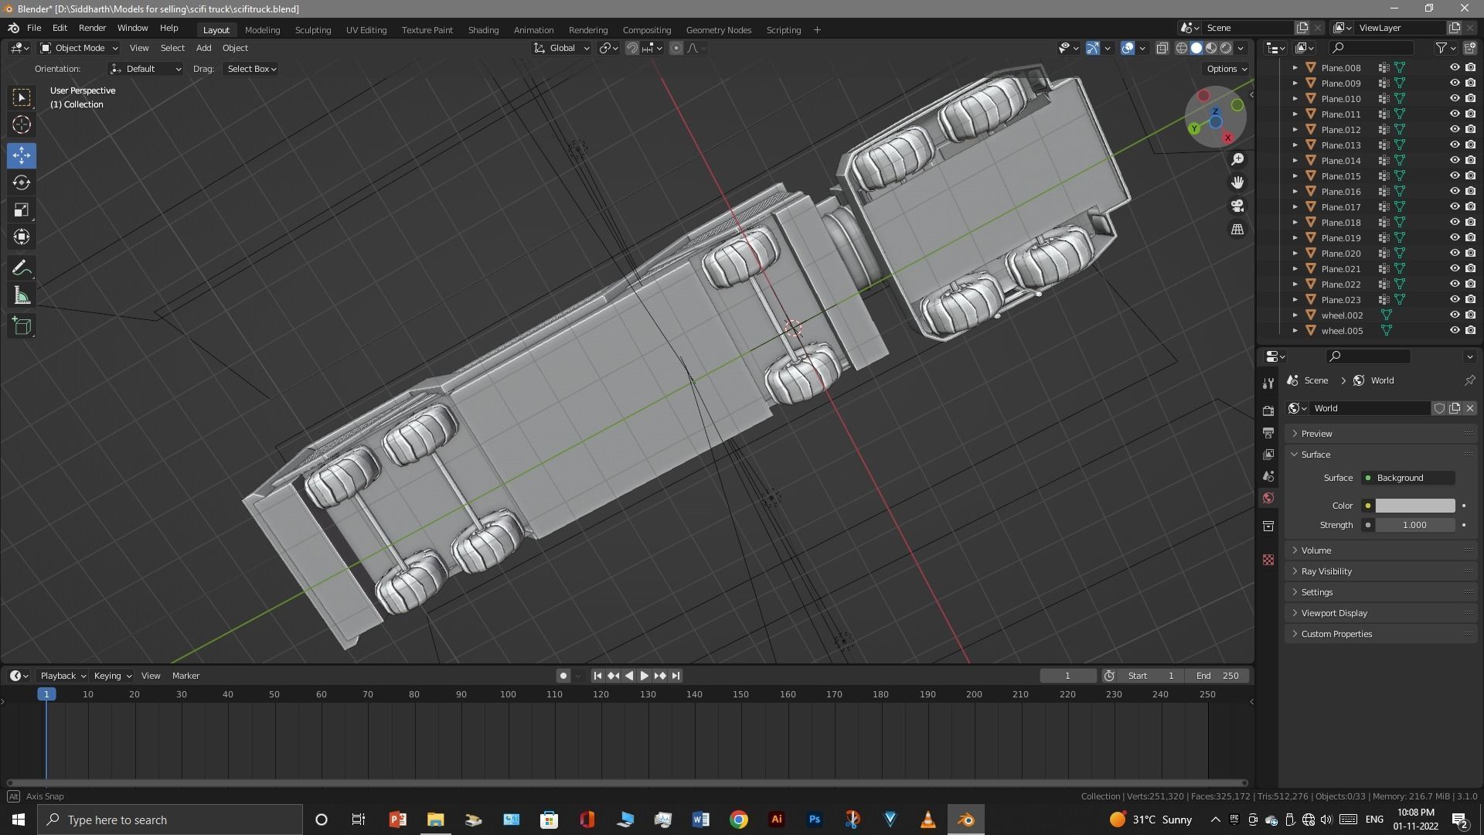The image size is (1484, 835).
Task: Disable render for Plane.020 camera icon
Action: [x=1470, y=253]
